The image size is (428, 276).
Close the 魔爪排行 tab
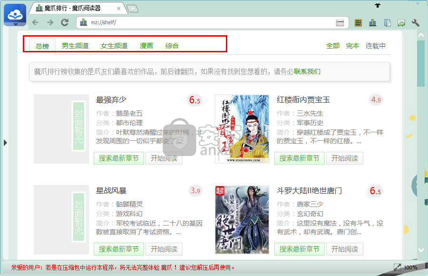tap(118, 9)
